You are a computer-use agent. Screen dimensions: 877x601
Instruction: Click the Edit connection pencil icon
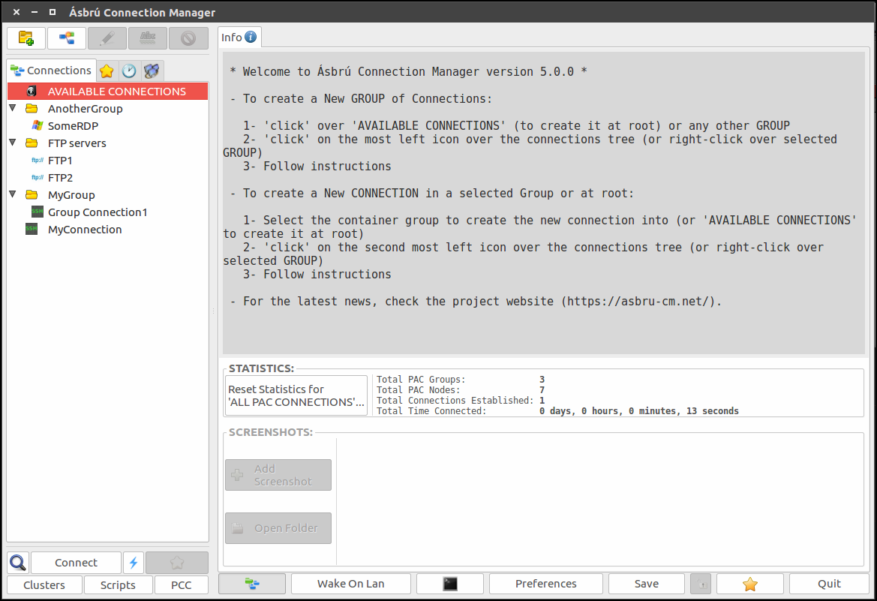(x=107, y=38)
